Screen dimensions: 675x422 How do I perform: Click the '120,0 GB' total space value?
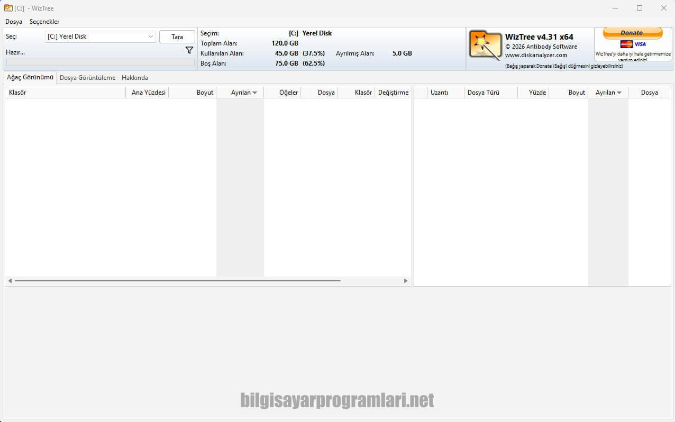click(x=285, y=43)
